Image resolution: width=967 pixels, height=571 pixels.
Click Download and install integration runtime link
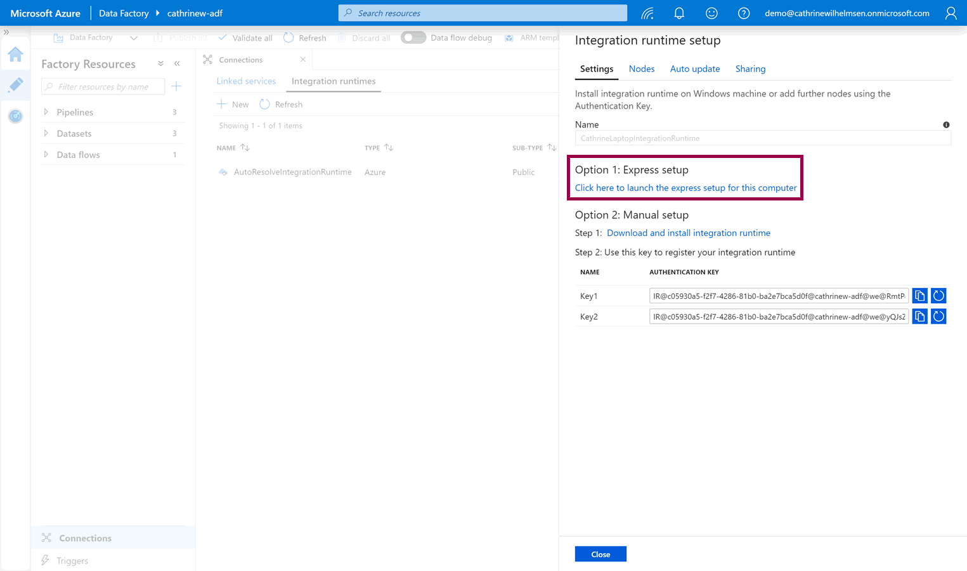tap(688, 233)
